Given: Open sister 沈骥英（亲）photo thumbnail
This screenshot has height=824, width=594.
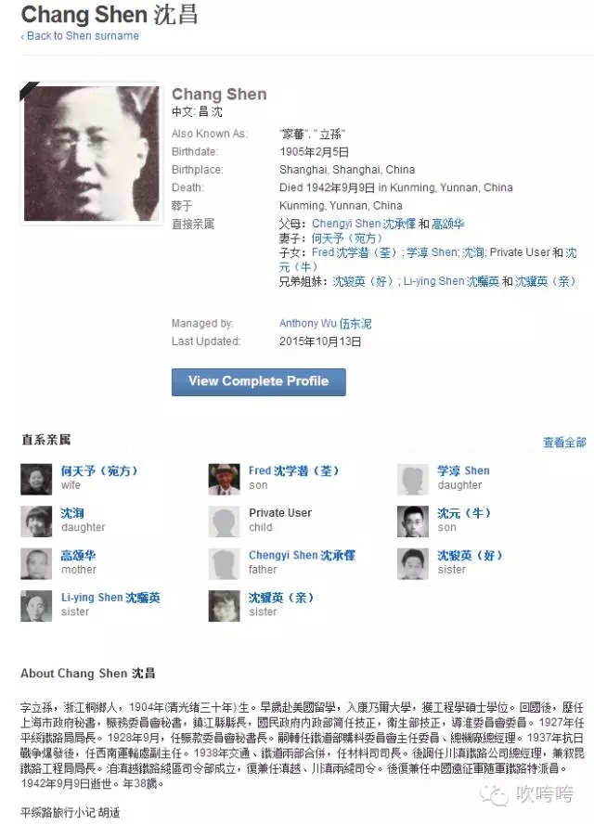Looking at the screenshot, I should tap(224, 605).
